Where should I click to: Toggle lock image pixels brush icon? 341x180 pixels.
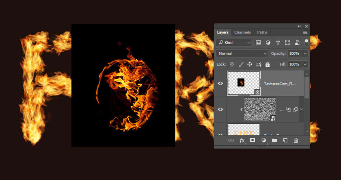click(x=241, y=64)
